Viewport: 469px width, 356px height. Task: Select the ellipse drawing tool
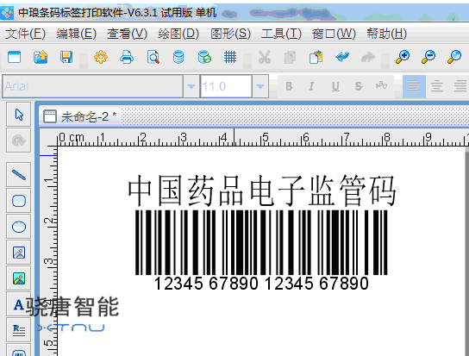[x=19, y=227]
